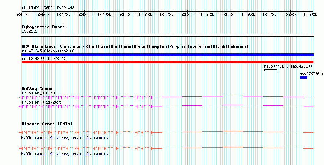324x165 pixels.
Task: Click the blue gain bar for nsv471245
Action: tap(168, 55)
